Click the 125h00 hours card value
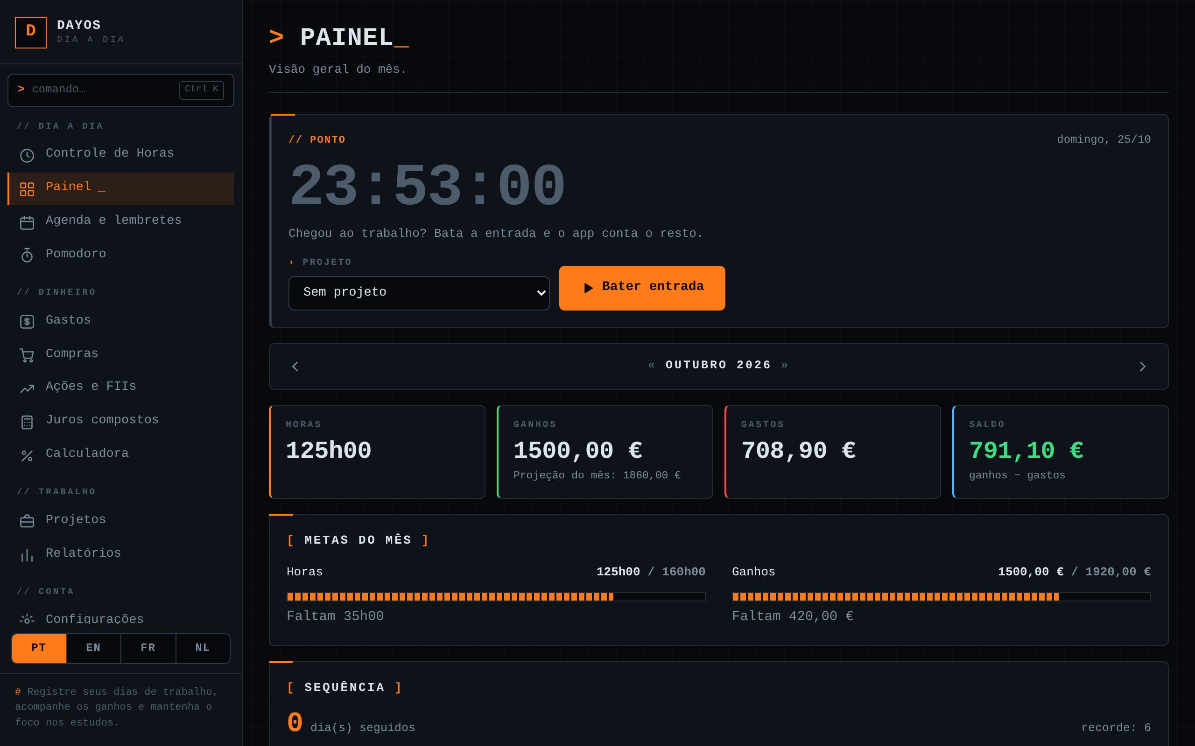 [x=328, y=450]
